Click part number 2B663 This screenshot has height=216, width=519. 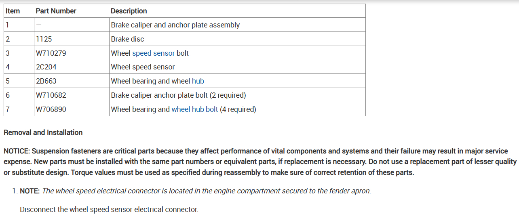click(x=46, y=81)
